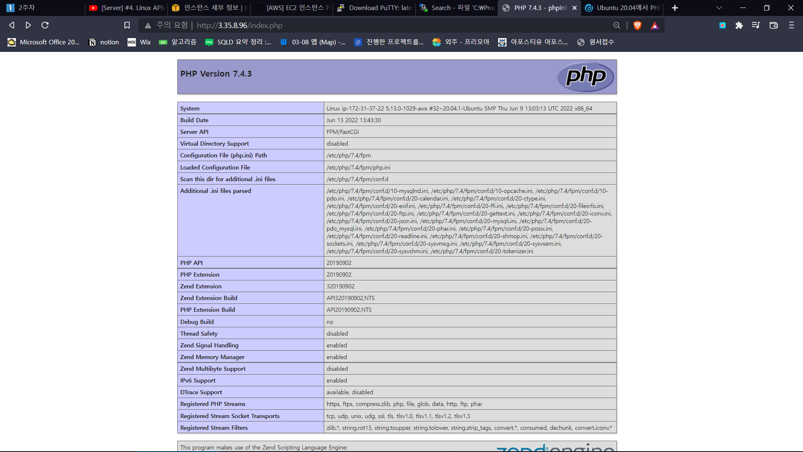Screen dimensions: 803x452
Task: Click the Brave Rewards triangle icon
Action: tap(655, 26)
